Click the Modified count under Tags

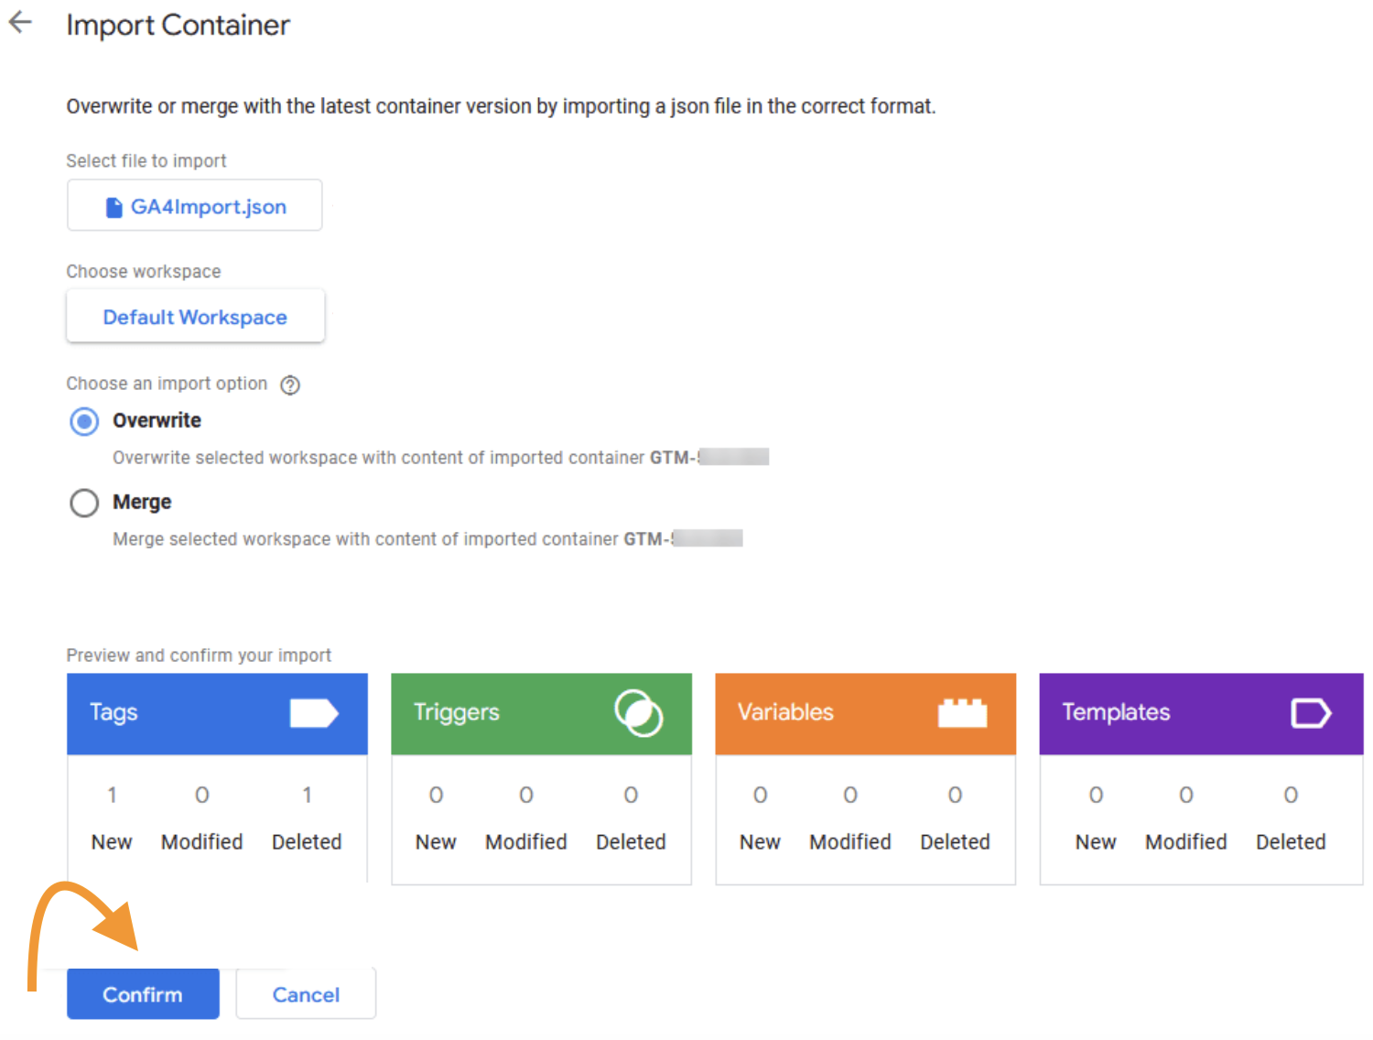(201, 796)
